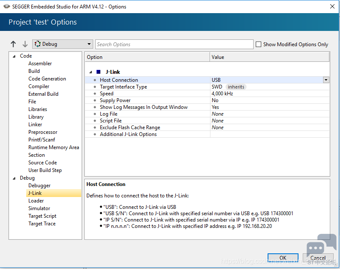This screenshot has height=269, width=340.
Task: Click the blue J-Link group square icon
Action: click(99, 72)
